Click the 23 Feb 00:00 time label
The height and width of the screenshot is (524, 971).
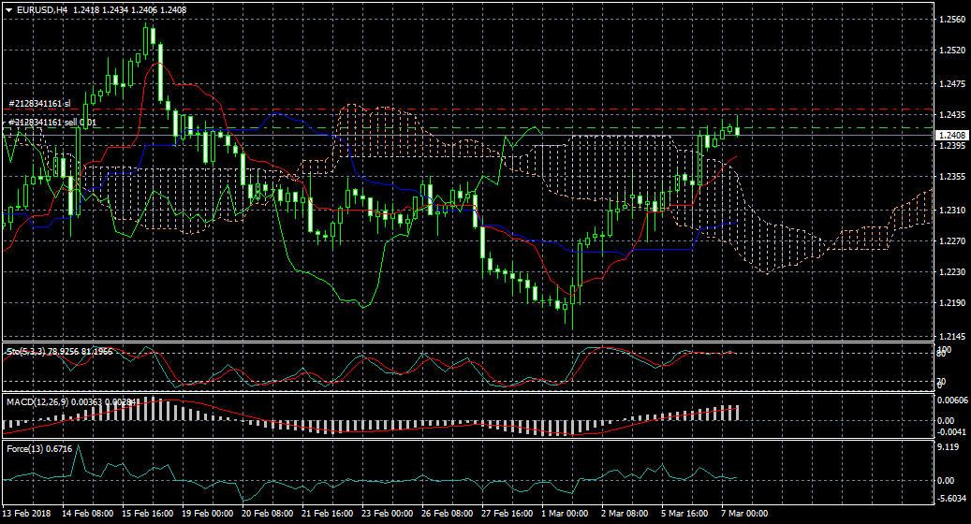388,514
